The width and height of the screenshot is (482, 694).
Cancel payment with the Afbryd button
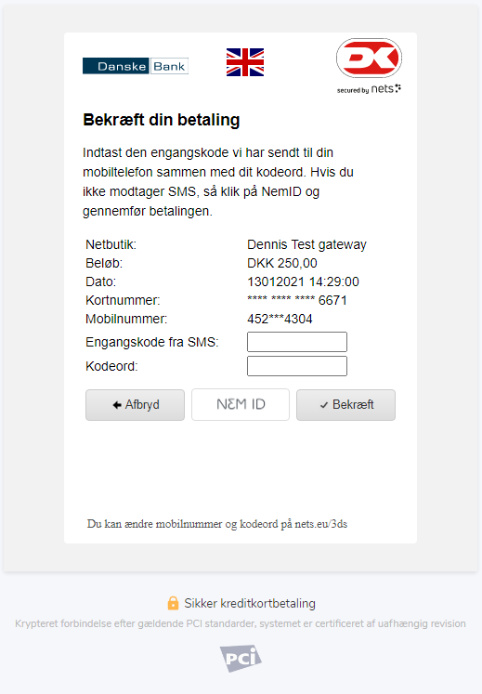tap(135, 404)
